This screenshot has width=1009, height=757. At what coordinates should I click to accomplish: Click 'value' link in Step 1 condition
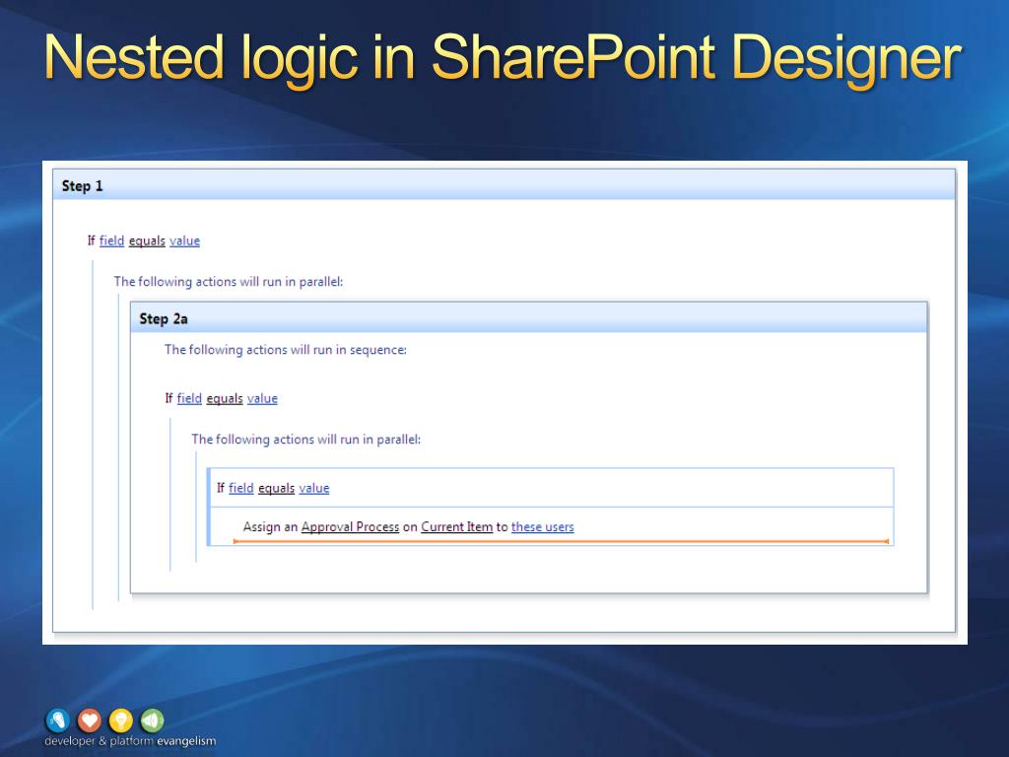(x=184, y=241)
